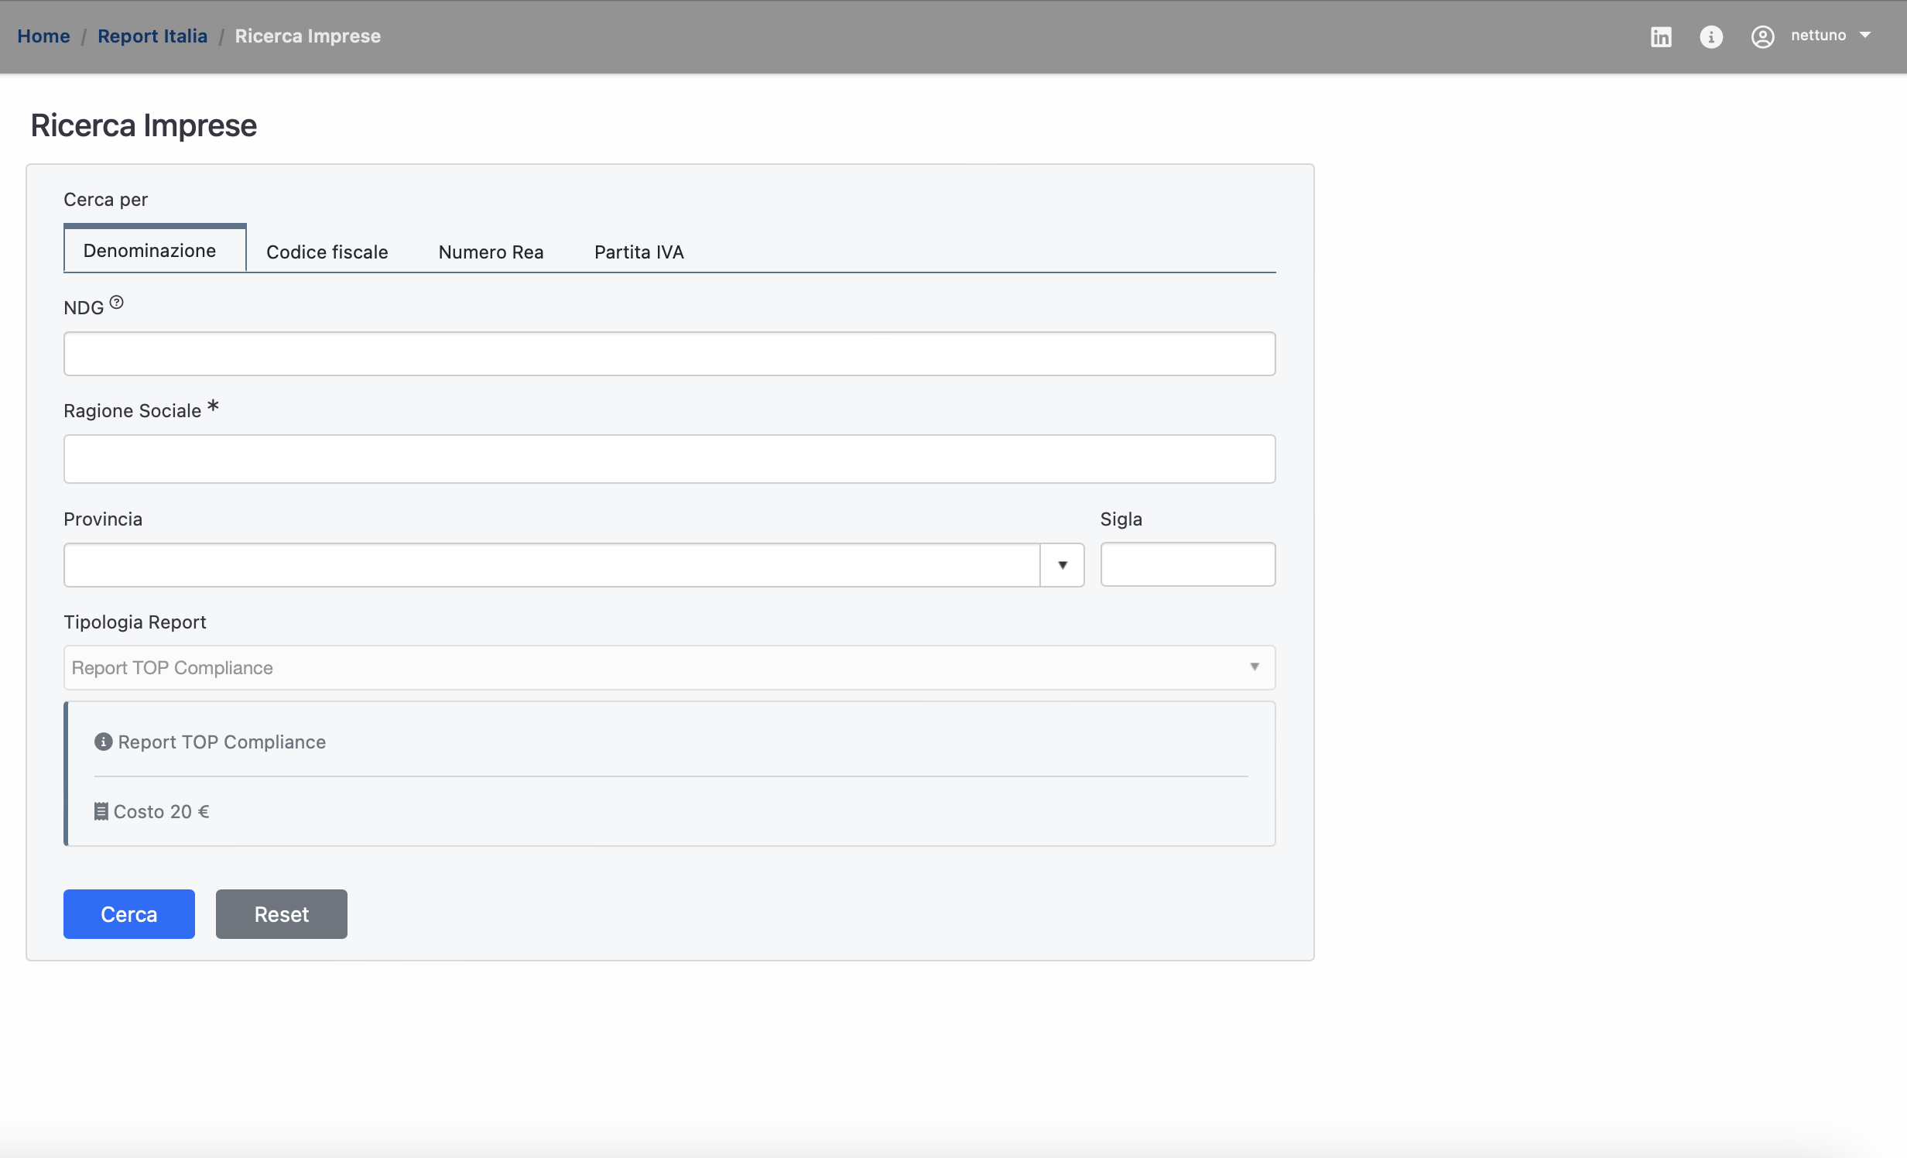Open the Report Italia breadcrumb link
The height and width of the screenshot is (1158, 1907).
coord(152,36)
